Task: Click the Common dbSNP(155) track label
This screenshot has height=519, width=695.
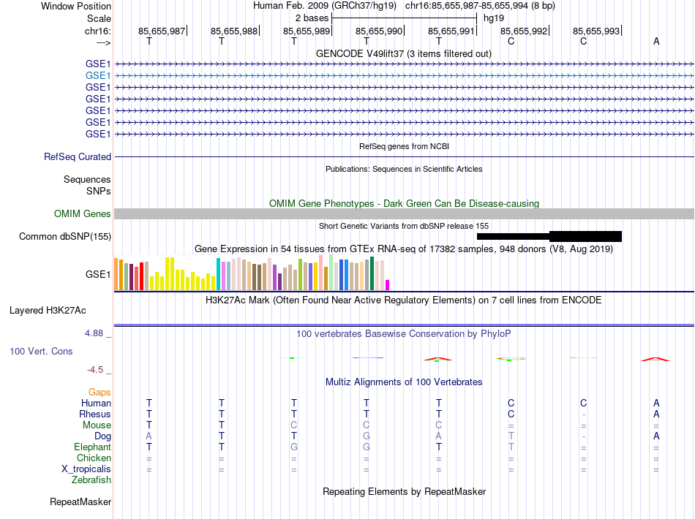Action: [64, 236]
